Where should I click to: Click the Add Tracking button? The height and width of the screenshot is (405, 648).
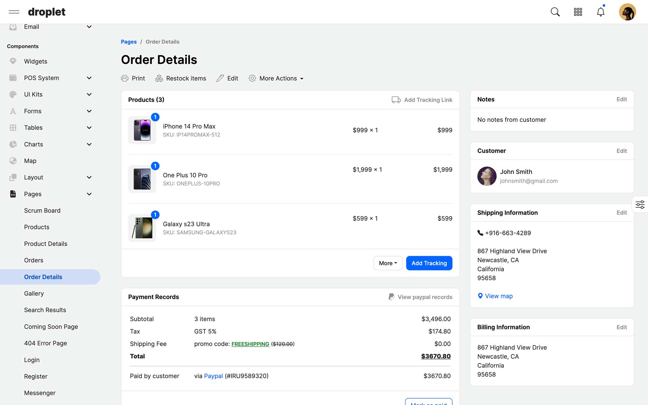click(429, 263)
